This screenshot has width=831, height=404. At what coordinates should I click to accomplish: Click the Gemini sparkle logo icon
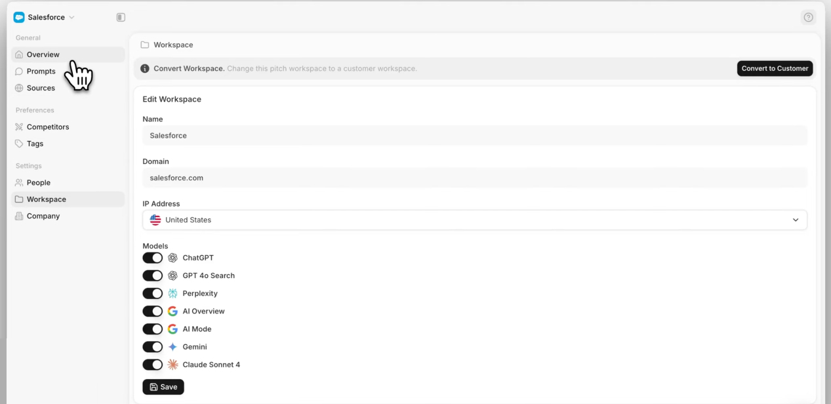pos(172,346)
